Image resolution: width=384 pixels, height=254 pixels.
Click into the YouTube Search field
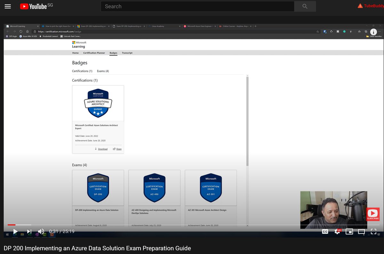pos(197,6)
